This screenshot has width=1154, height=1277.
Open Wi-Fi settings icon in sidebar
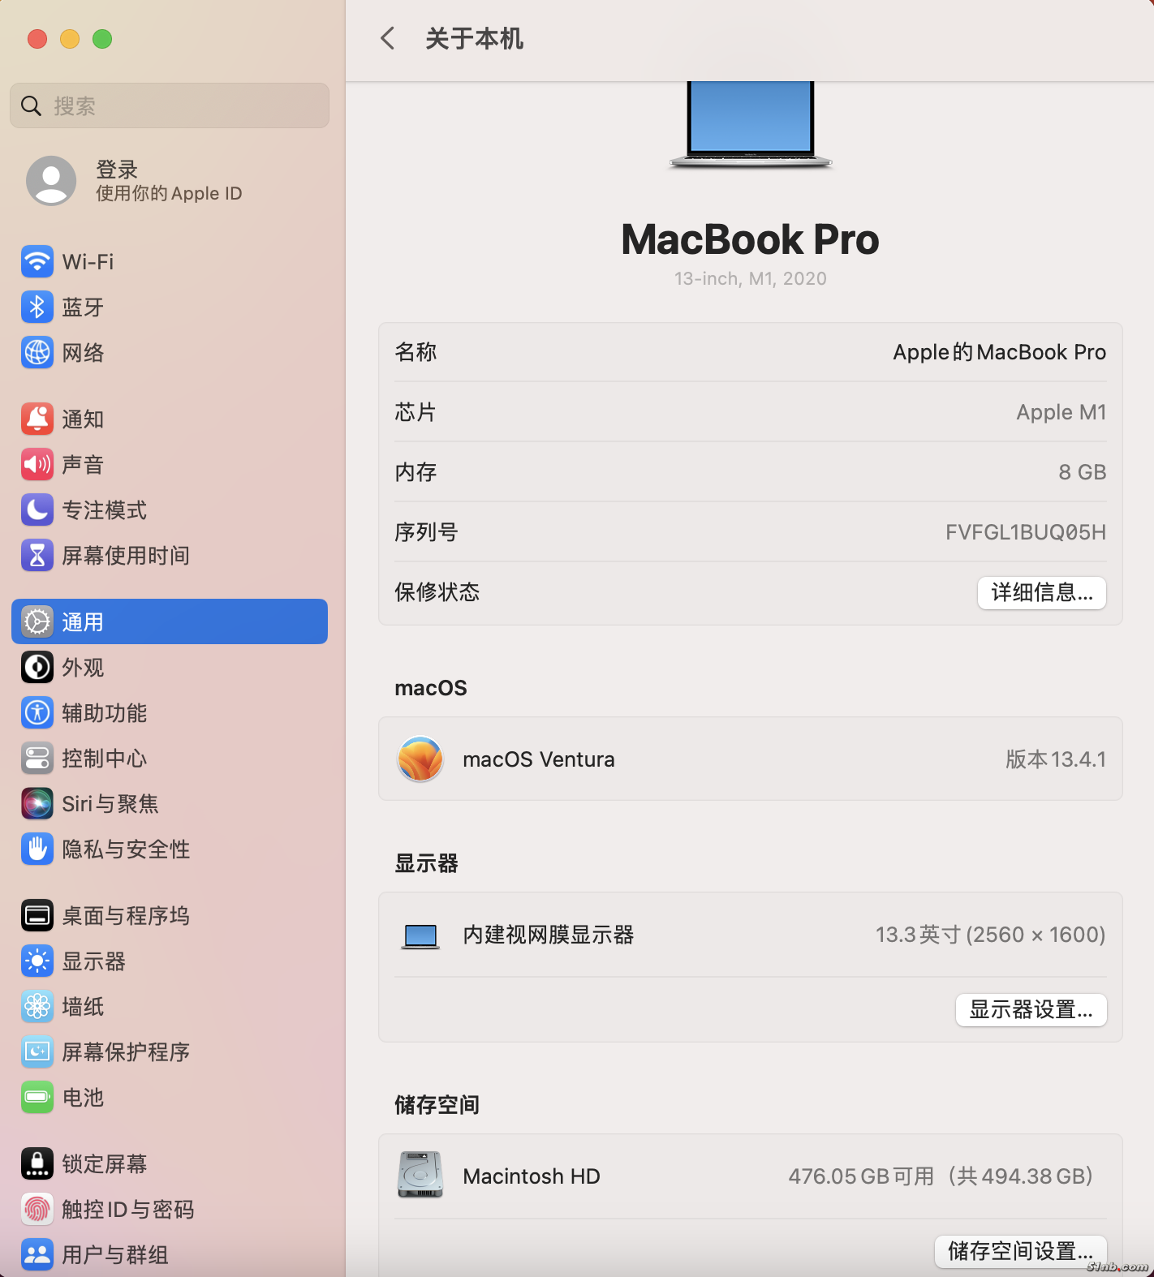coord(37,261)
